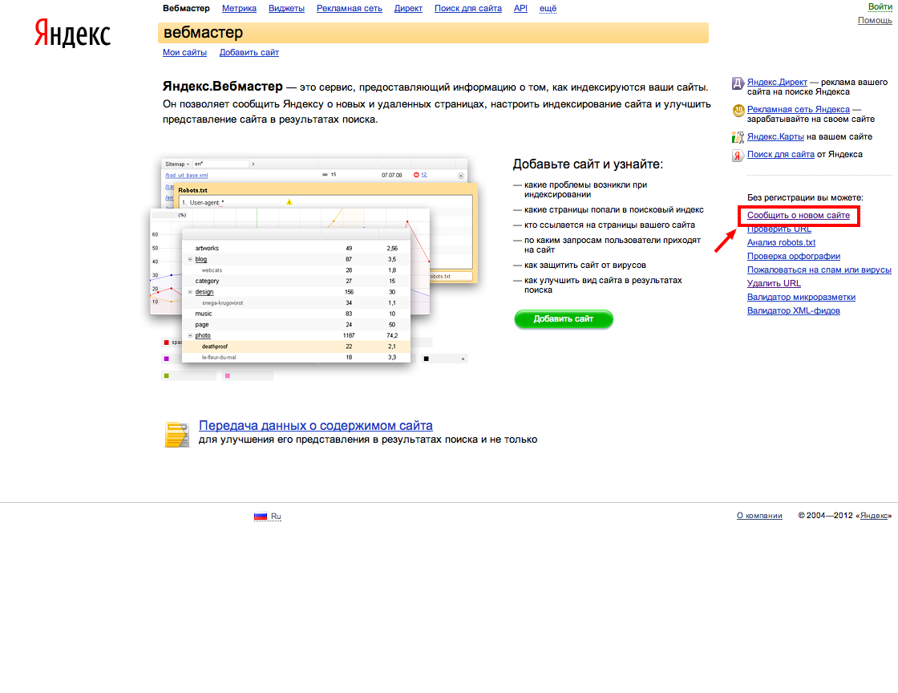Click the Яндекс logo

tap(72, 33)
